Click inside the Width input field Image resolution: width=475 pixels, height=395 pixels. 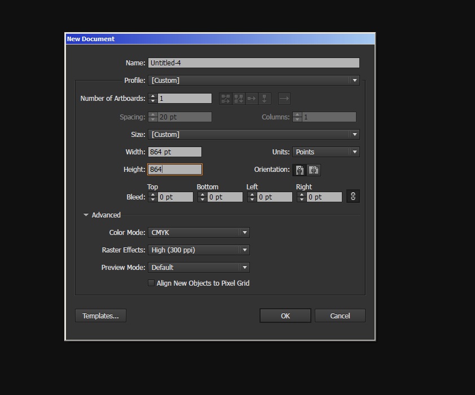[x=174, y=152]
